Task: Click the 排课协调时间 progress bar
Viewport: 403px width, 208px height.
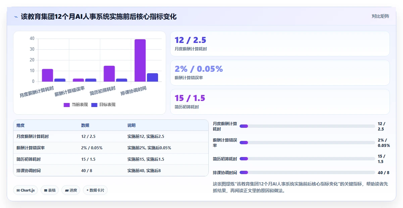Action: coord(307,172)
